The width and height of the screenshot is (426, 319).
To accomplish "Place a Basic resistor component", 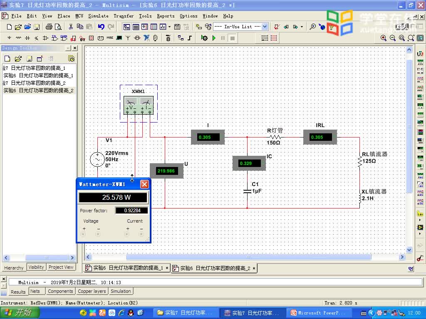I will pos(18,38).
